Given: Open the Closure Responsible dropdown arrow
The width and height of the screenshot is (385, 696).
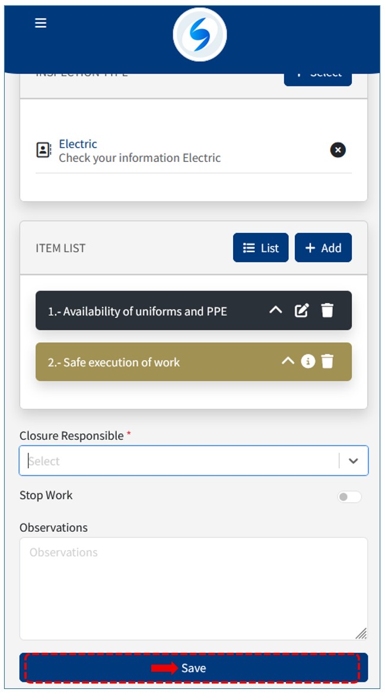Looking at the screenshot, I should click(354, 461).
